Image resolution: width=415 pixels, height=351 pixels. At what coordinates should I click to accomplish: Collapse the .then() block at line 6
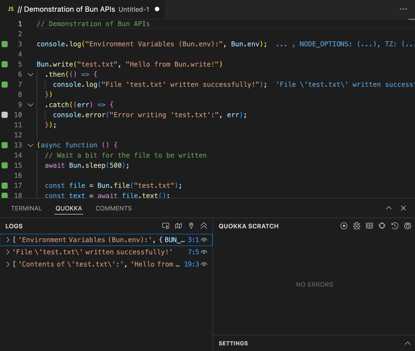click(31, 74)
